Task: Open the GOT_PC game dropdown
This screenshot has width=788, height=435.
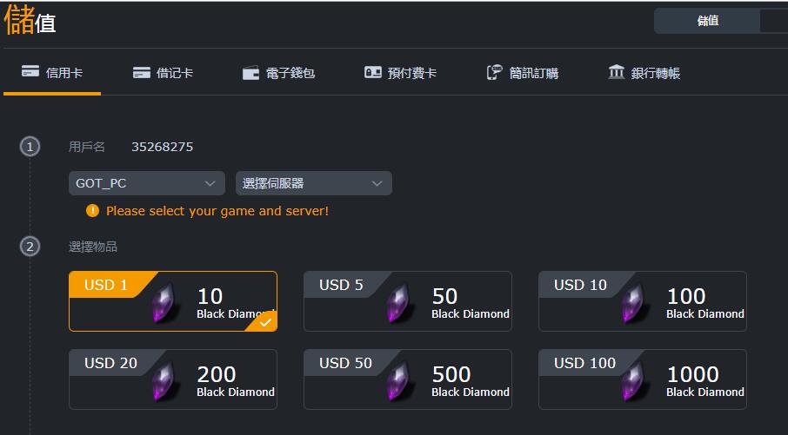Action: [147, 183]
